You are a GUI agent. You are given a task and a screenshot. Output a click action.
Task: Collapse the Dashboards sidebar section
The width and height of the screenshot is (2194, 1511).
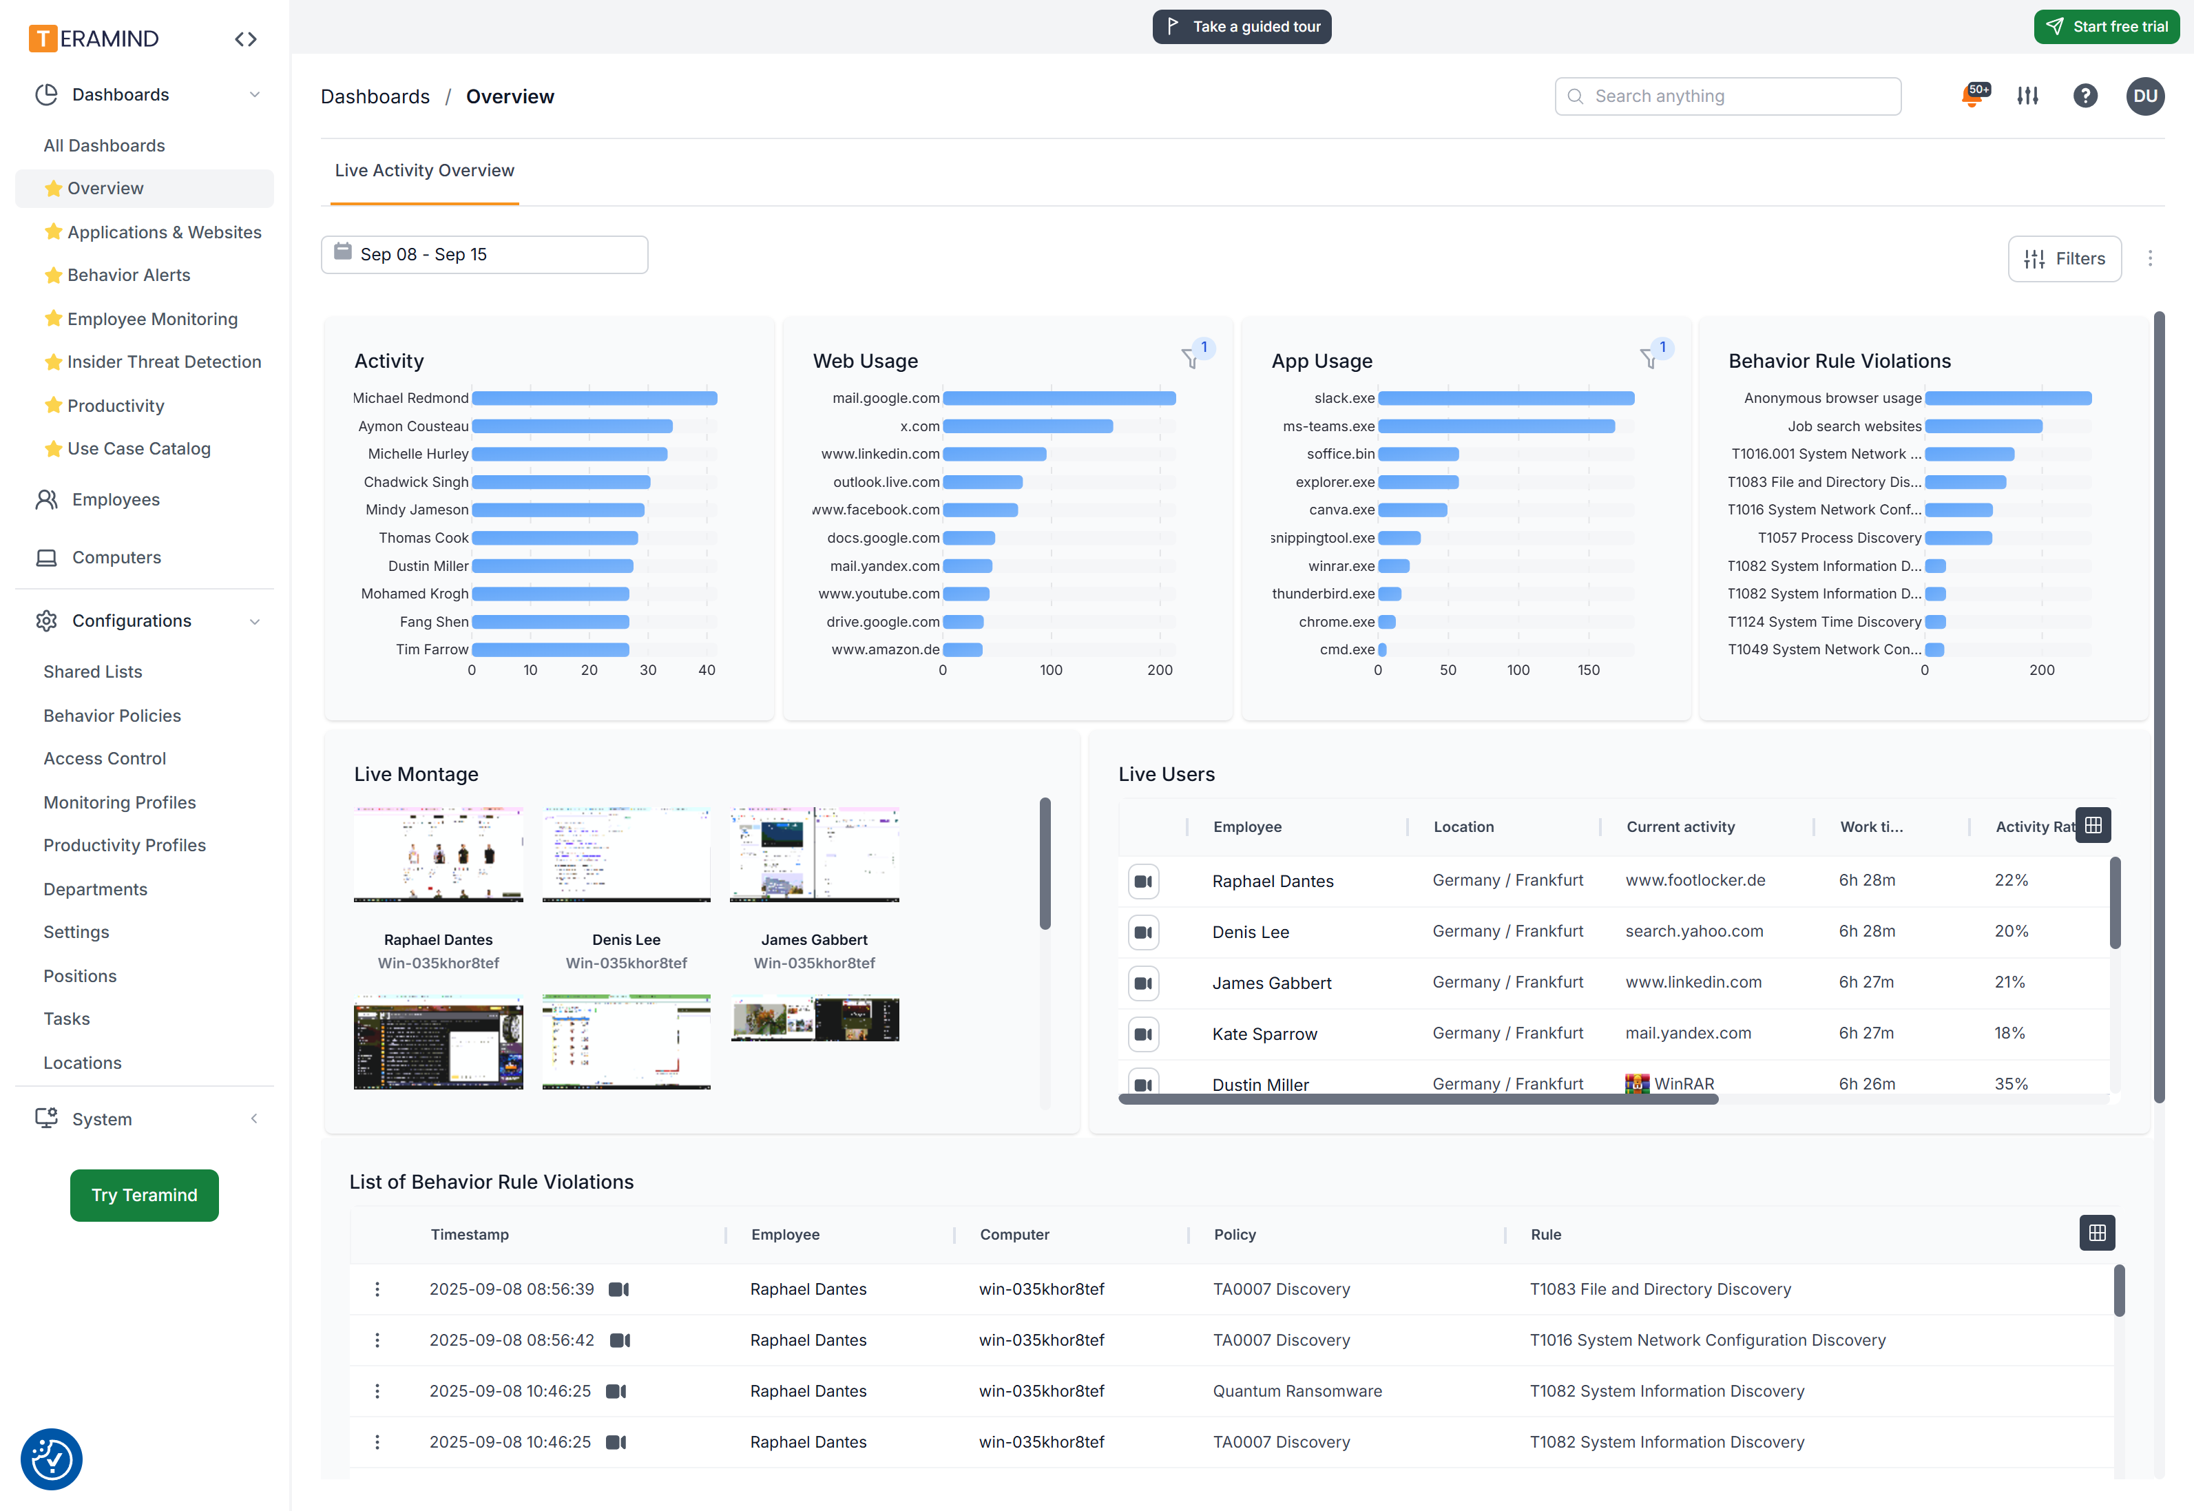point(253,94)
